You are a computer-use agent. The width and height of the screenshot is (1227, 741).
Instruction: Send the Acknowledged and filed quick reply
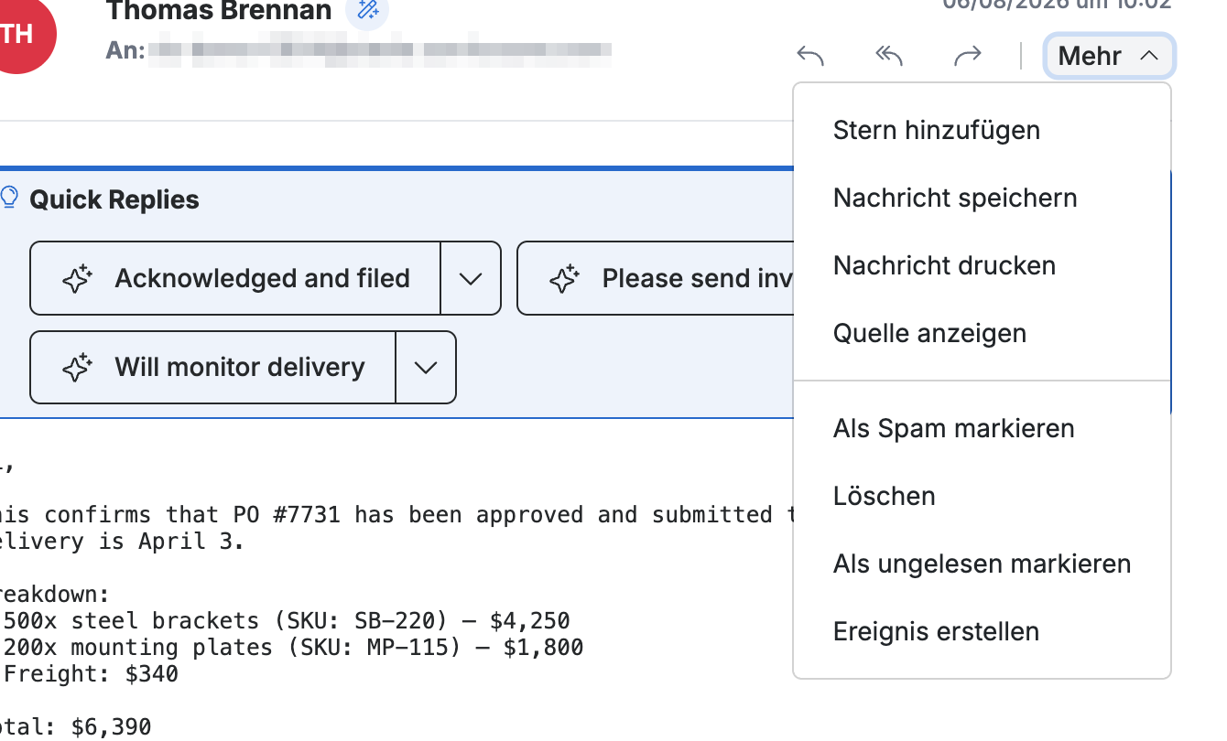(x=235, y=278)
